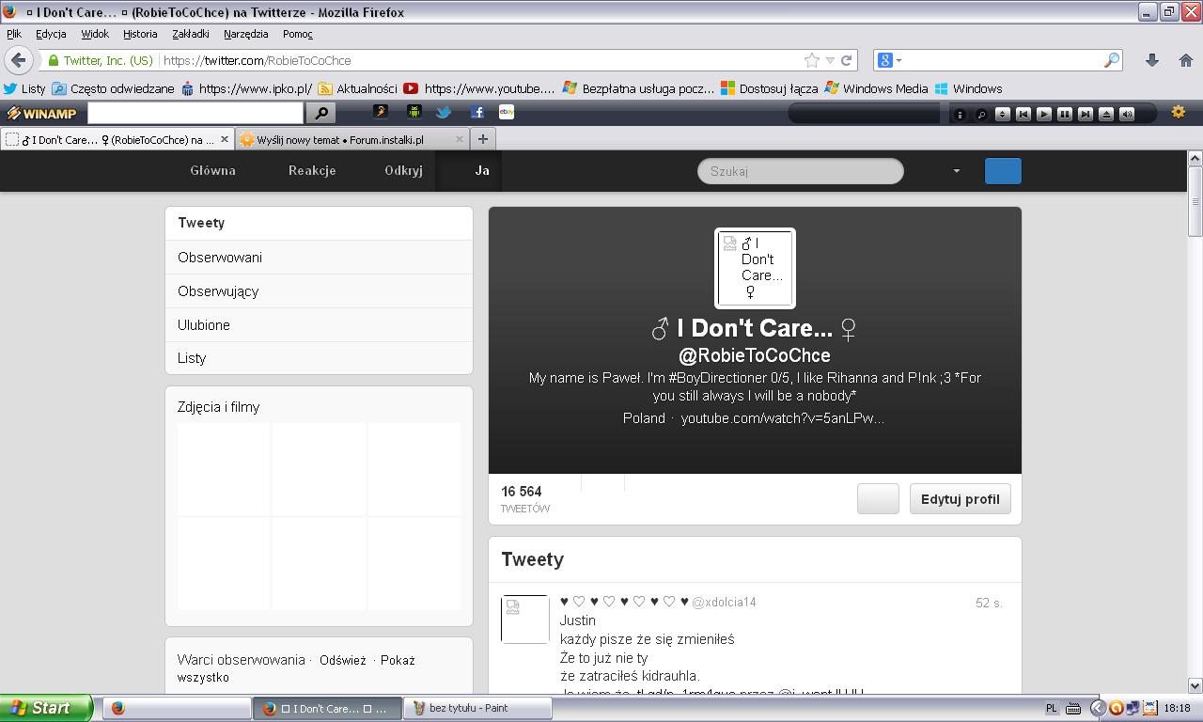This screenshot has width=1203, height=722.
Task: Open the Odkryj section
Action: (403, 170)
